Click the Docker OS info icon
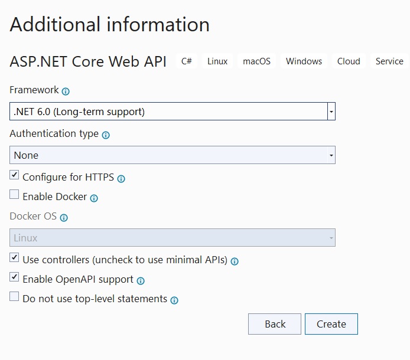 tap(64, 218)
